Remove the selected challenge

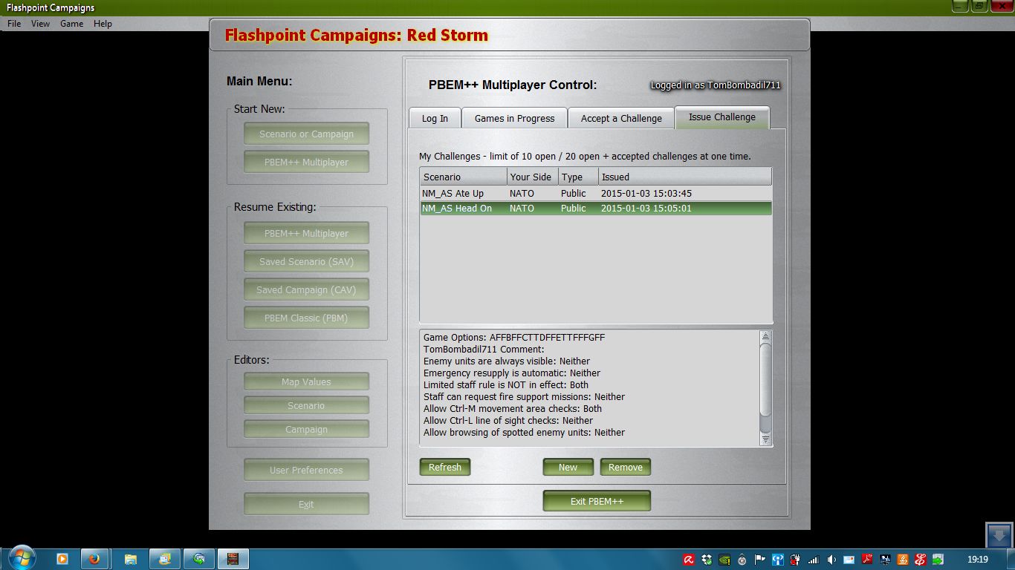pyautogui.click(x=626, y=467)
